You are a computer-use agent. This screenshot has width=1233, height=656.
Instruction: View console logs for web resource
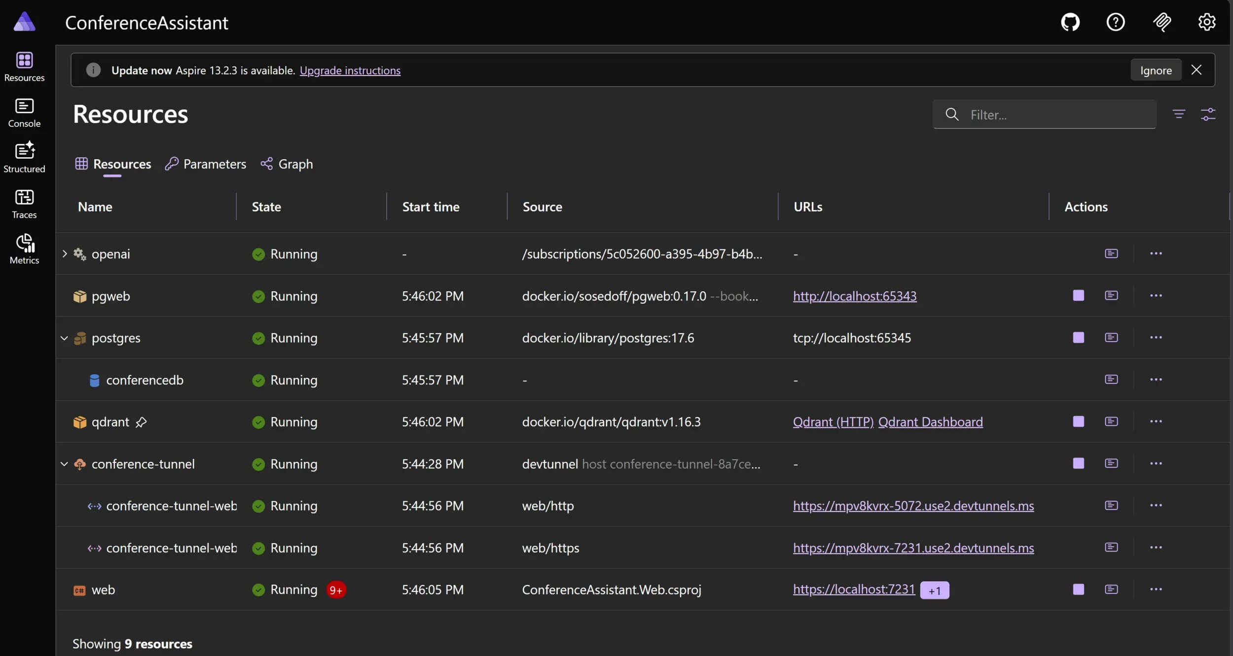[x=1111, y=589]
